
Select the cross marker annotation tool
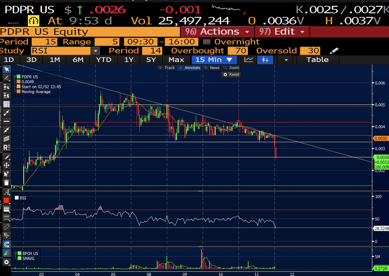(x=6, y=235)
